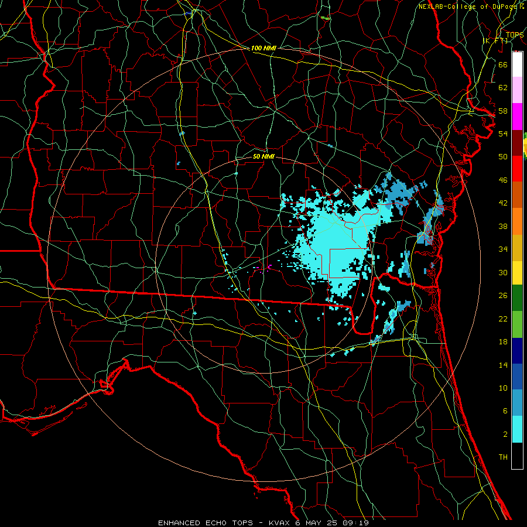Click the light green legend swatch
Viewport: 527px width, 527px height.
517,324
